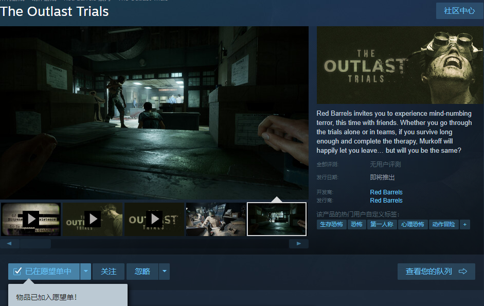This screenshot has width=484, height=306.
Task: Click the Outlast Trials header capsule image
Action: [400, 65]
